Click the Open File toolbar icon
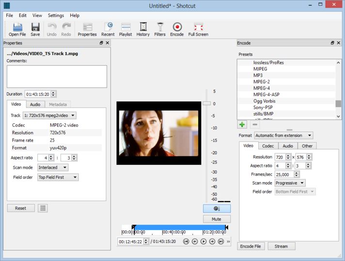This screenshot has width=345, height=261. pyautogui.click(x=17, y=29)
